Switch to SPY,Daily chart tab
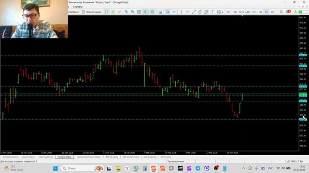Screen dimensions: 309x173 [166, 157]
